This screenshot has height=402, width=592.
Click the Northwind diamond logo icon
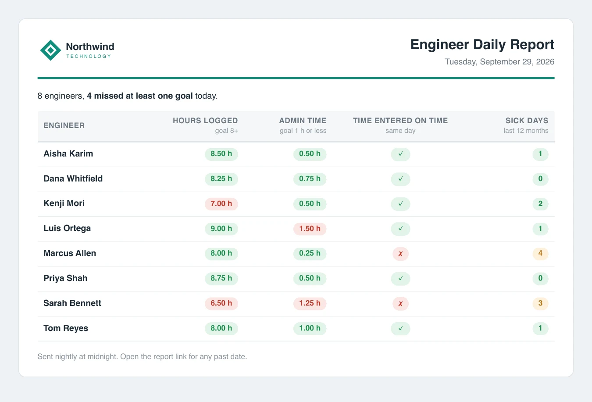tap(50, 50)
